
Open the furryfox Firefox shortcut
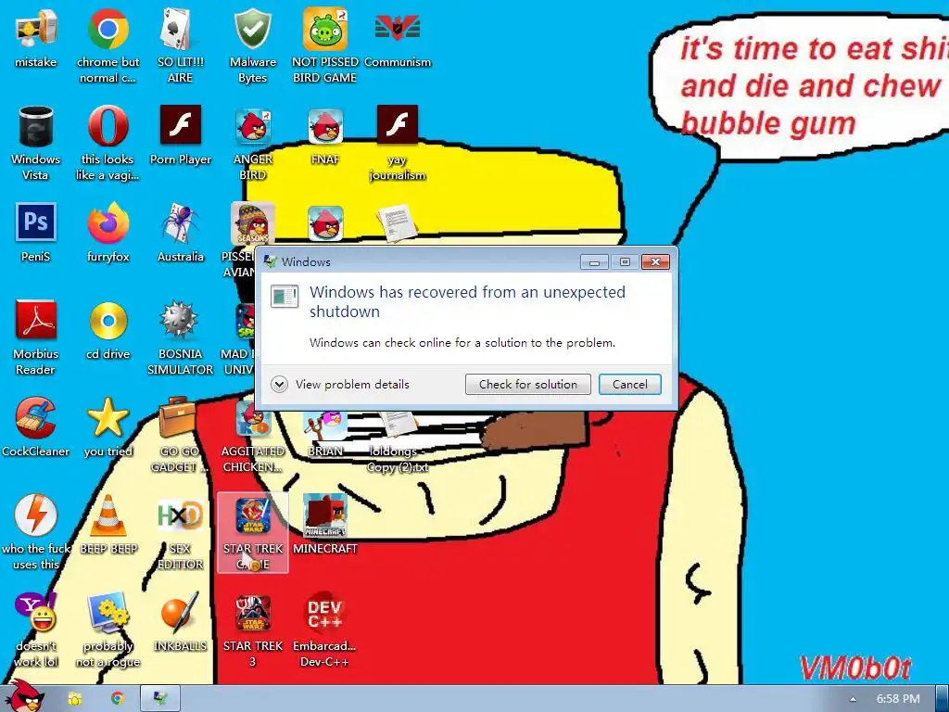108,233
